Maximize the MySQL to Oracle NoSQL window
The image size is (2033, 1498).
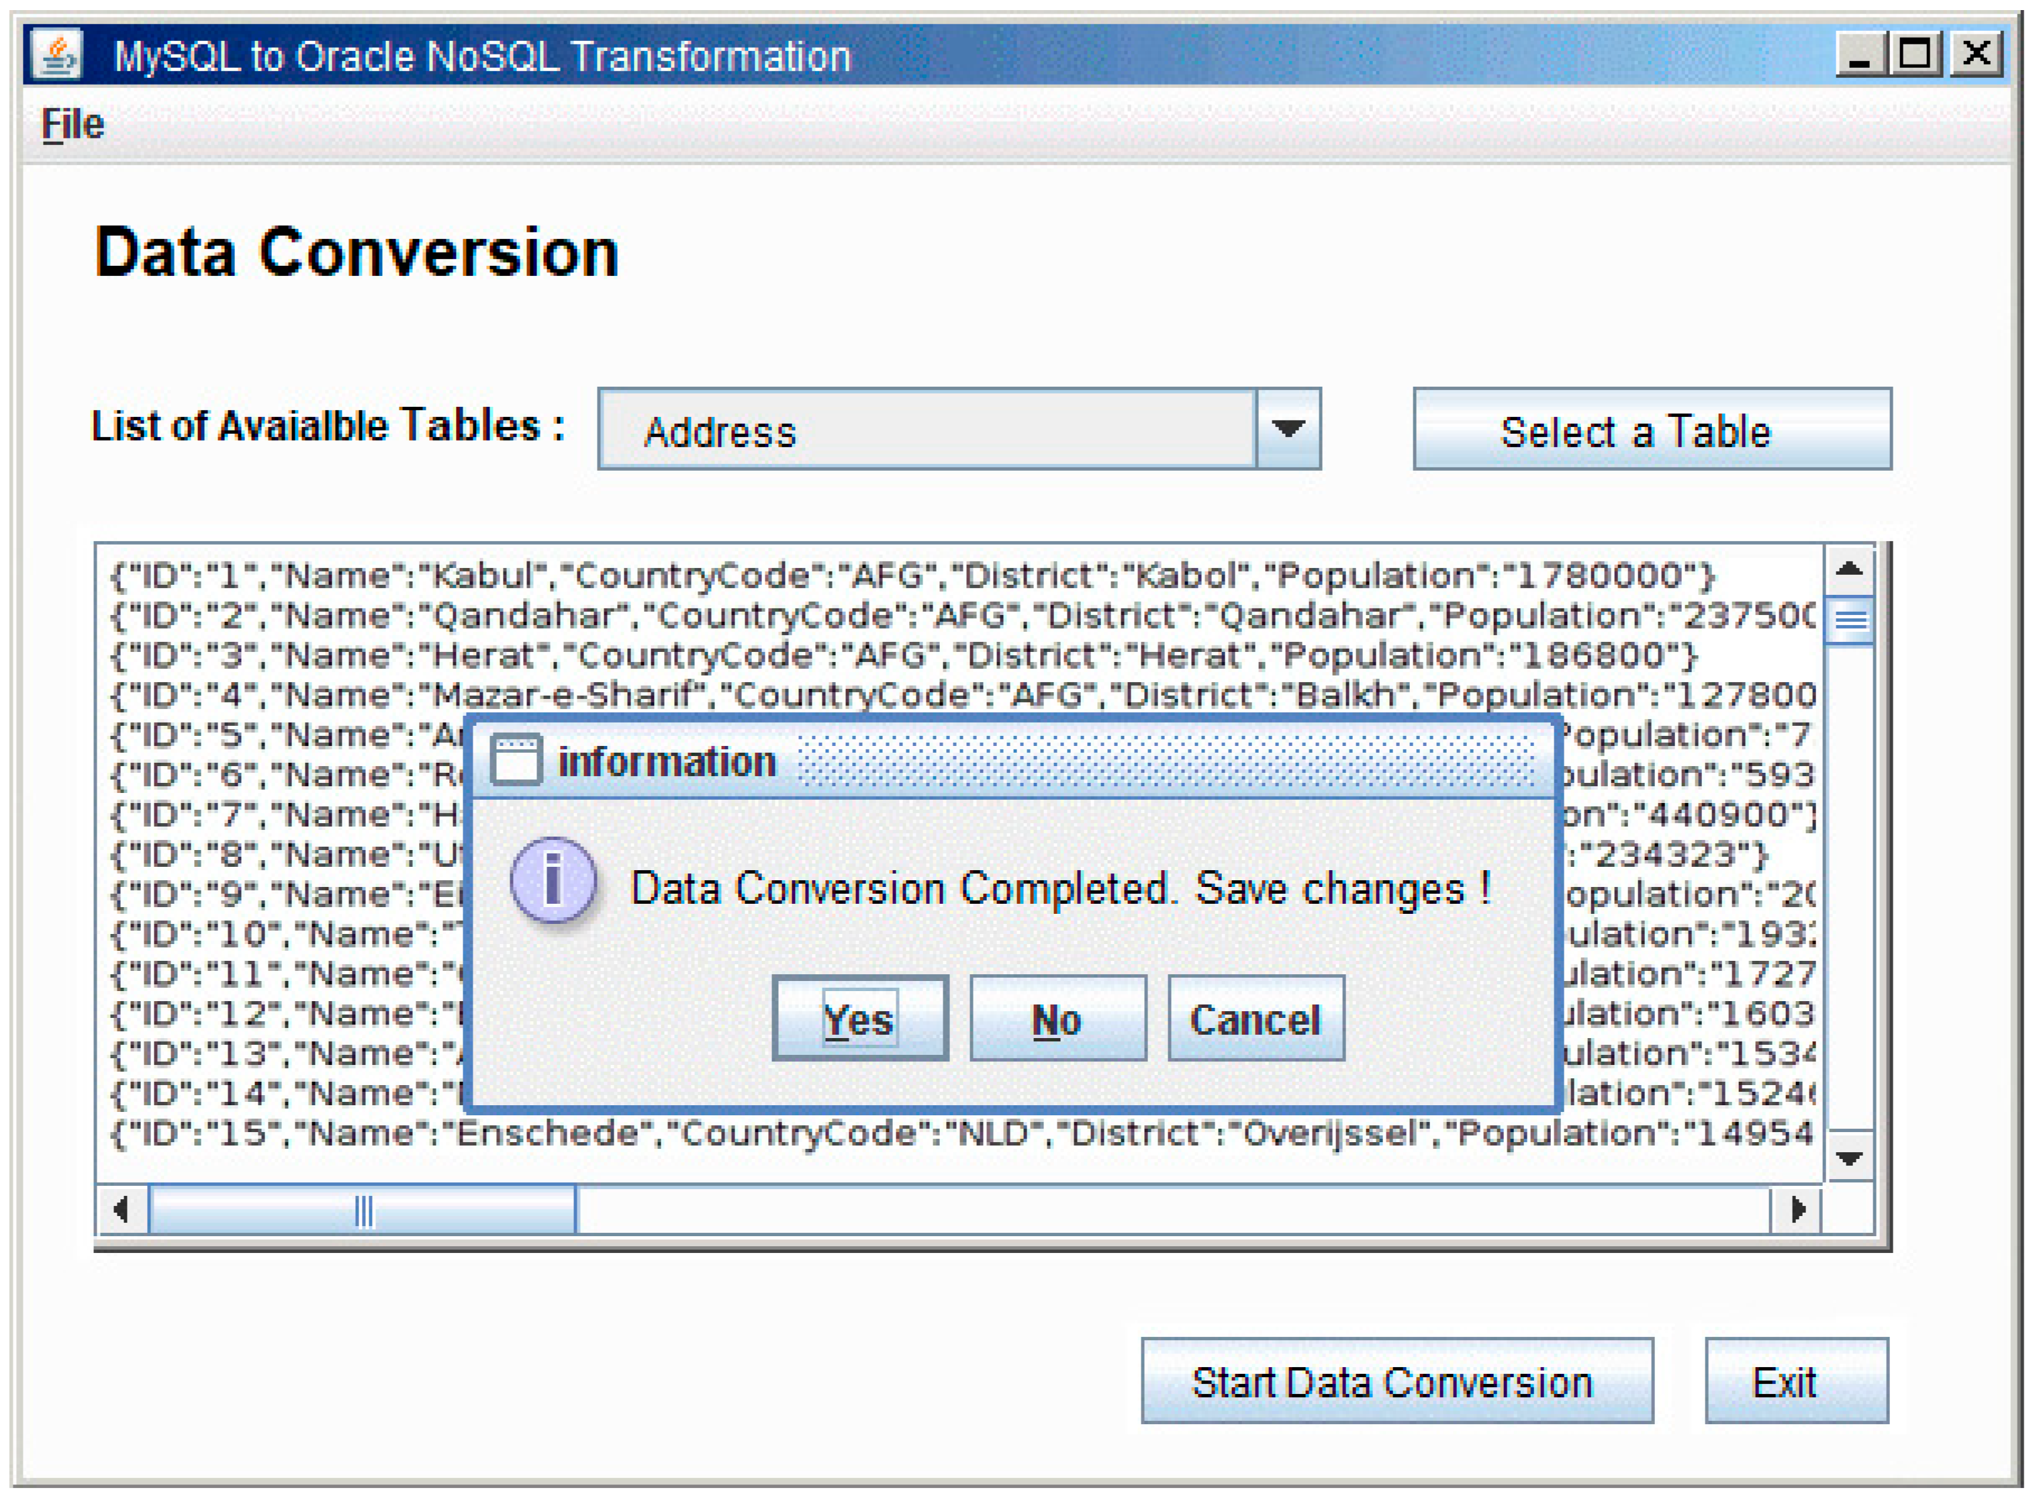(x=1914, y=54)
